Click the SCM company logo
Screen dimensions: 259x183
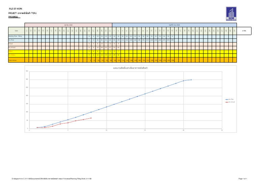pos(231,14)
